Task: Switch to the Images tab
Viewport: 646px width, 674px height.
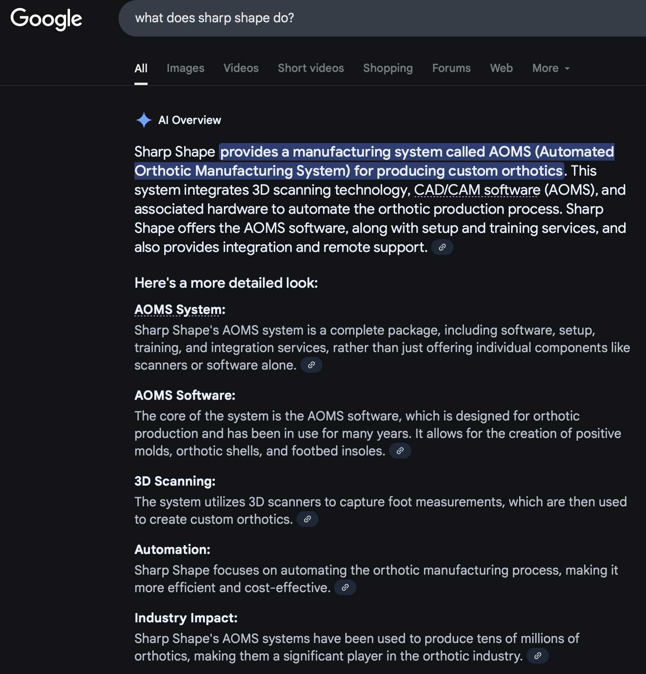Action: pos(185,68)
